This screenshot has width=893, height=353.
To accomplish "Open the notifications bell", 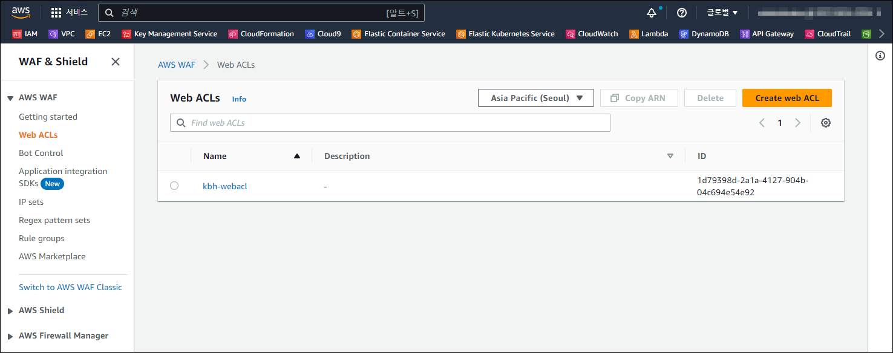I will [652, 13].
